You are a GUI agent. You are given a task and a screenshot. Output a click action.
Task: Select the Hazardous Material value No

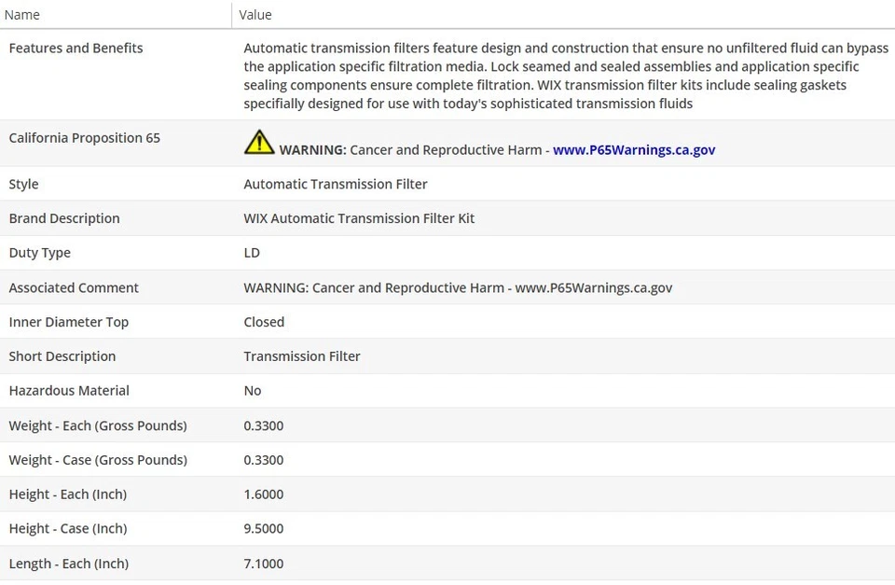click(253, 391)
